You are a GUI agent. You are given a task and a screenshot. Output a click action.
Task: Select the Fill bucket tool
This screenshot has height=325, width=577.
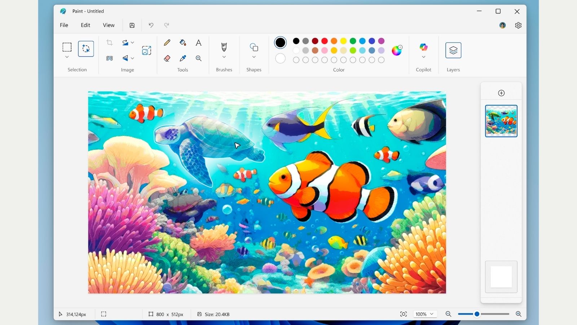pos(183,43)
